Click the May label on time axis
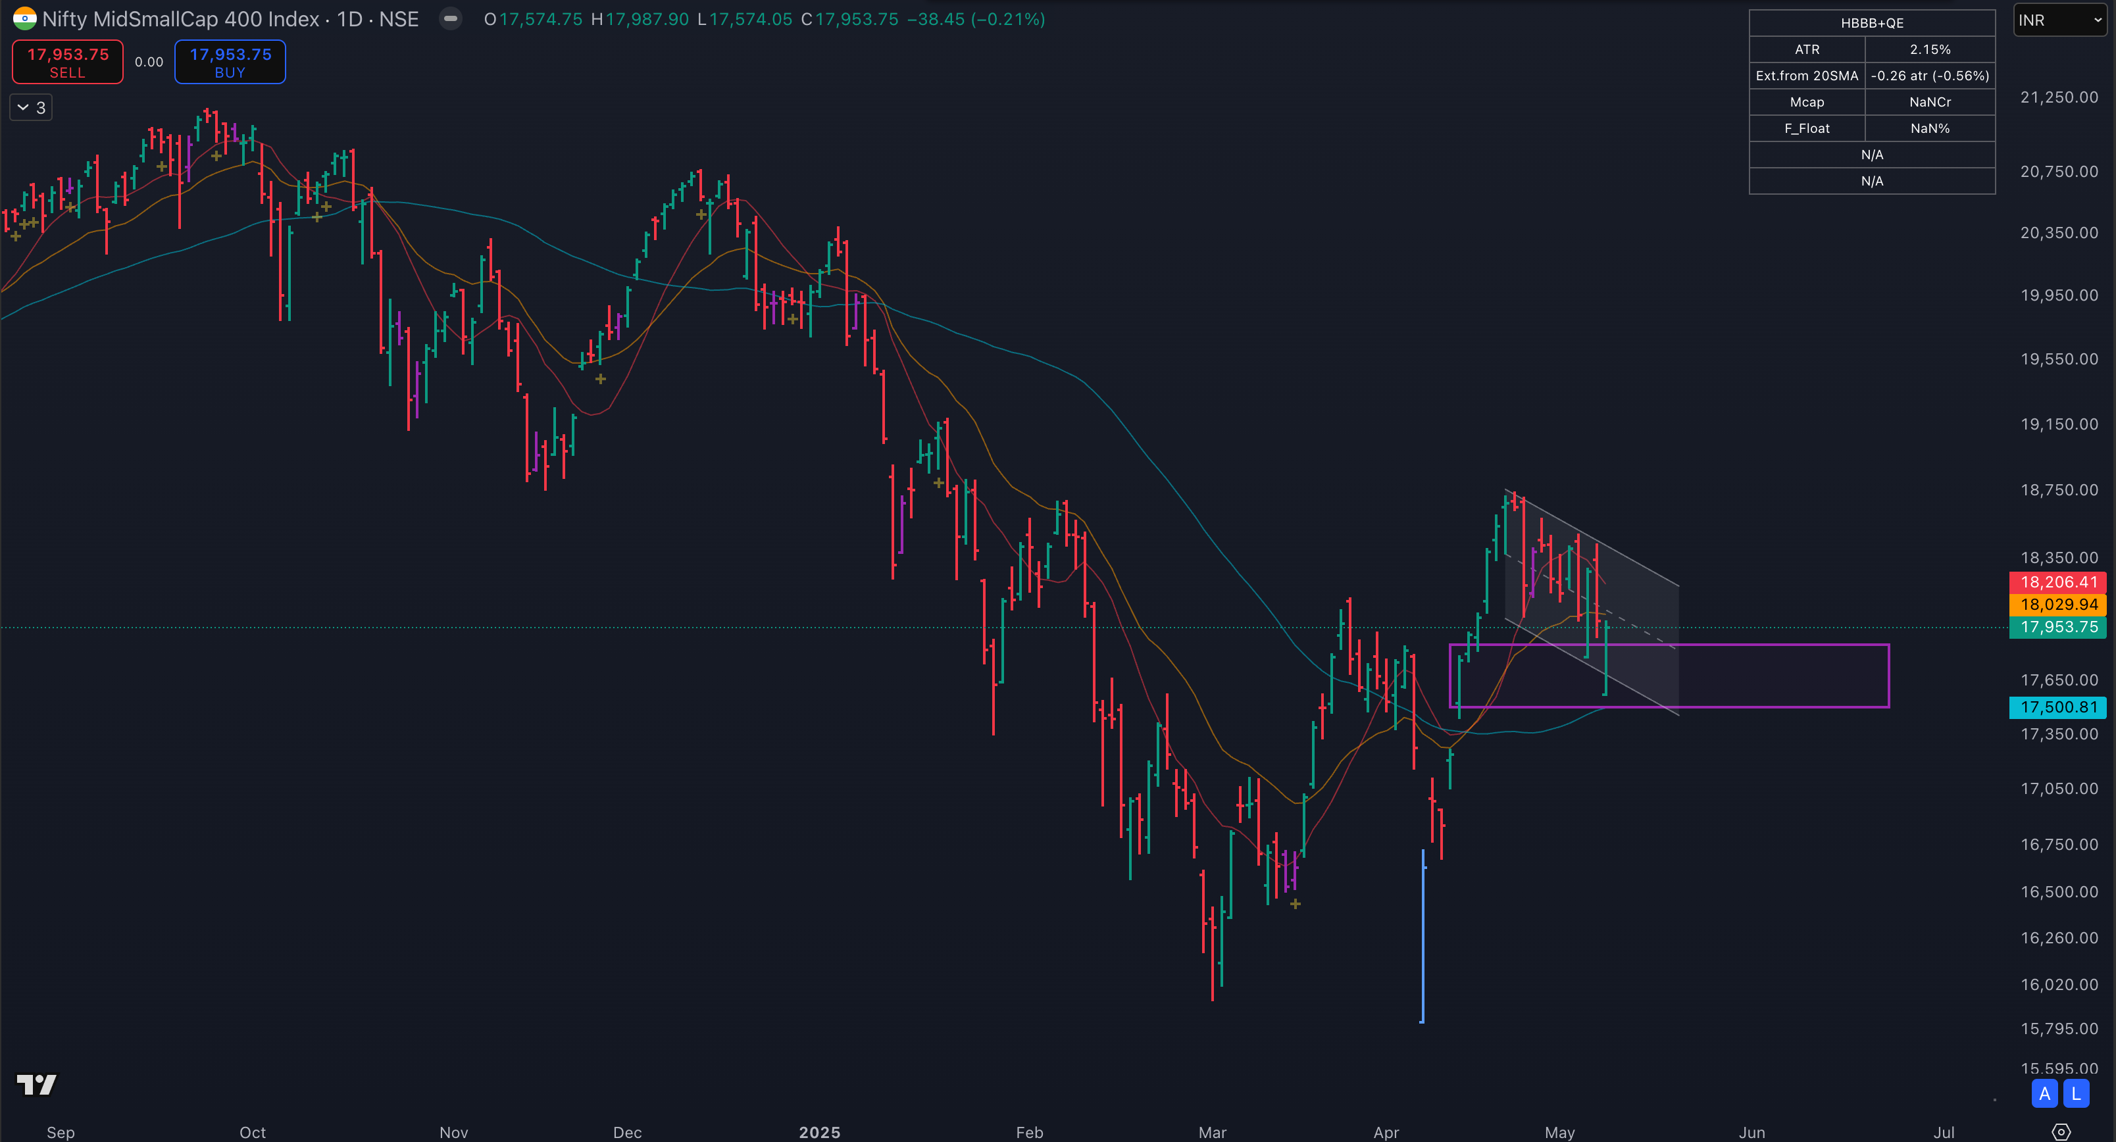Image resolution: width=2116 pixels, height=1142 pixels. 1559,1131
